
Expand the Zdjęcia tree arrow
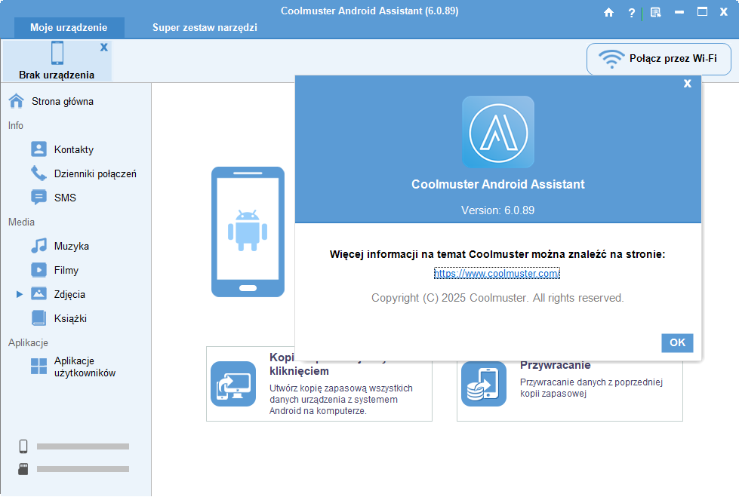(x=20, y=294)
